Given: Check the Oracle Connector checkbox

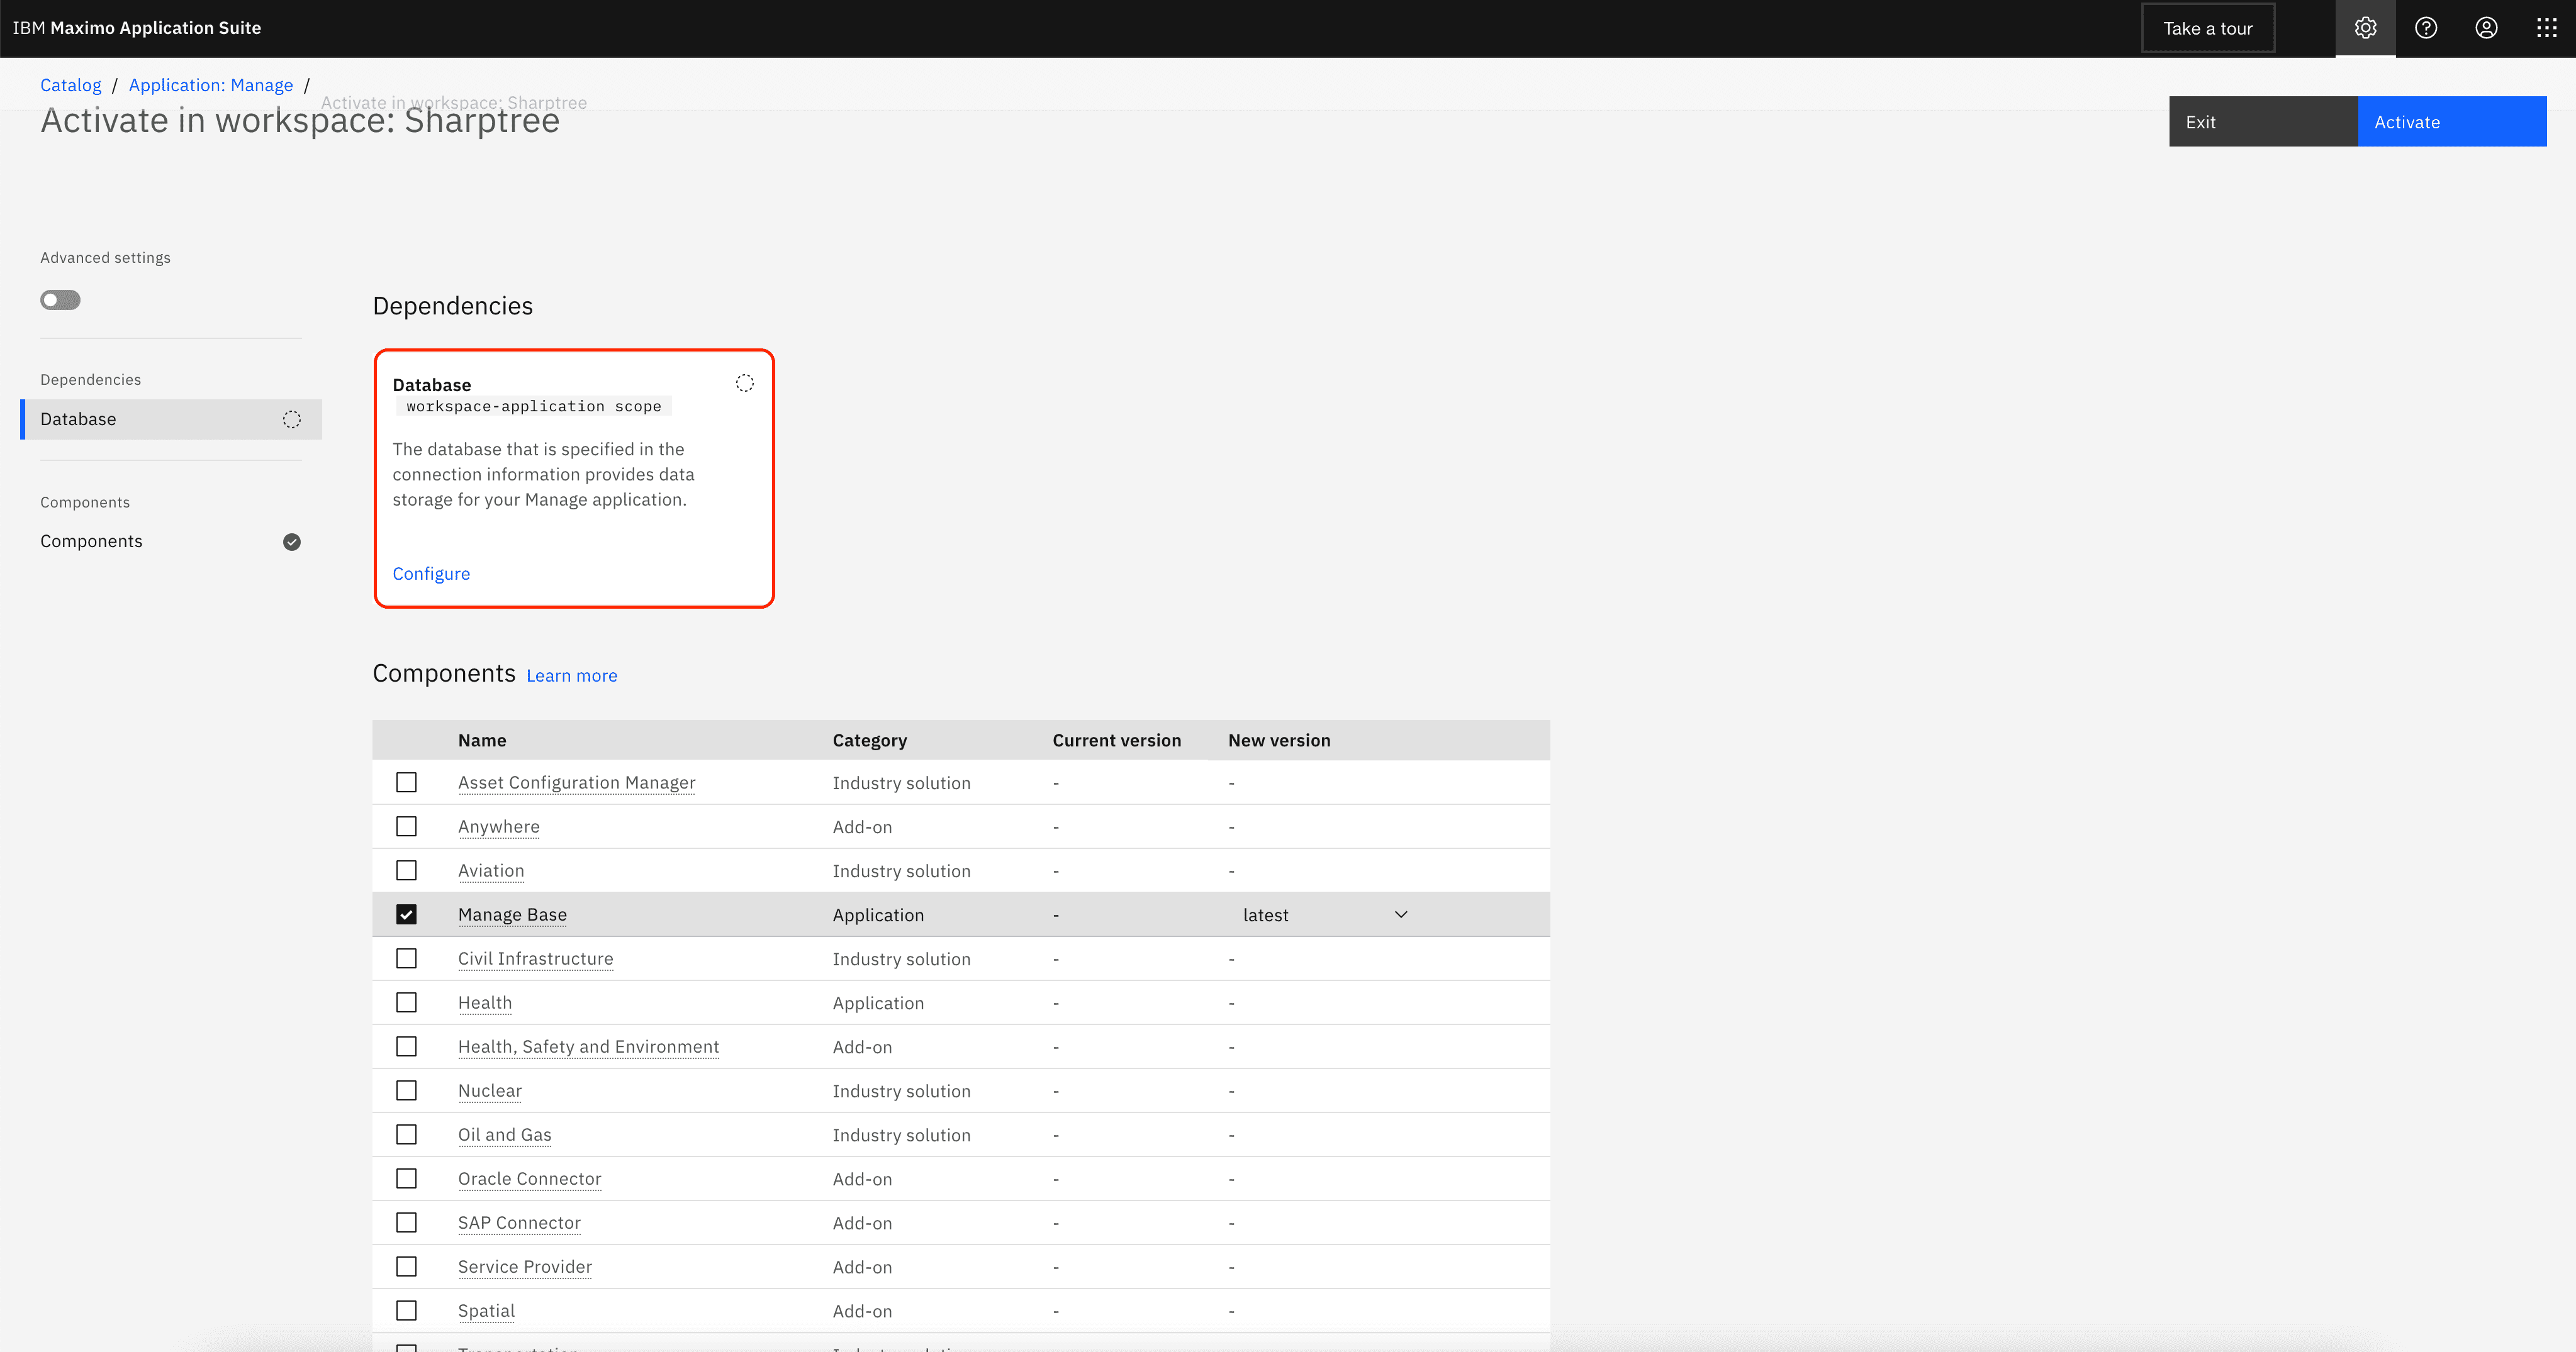Looking at the screenshot, I should pos(406,1178).
